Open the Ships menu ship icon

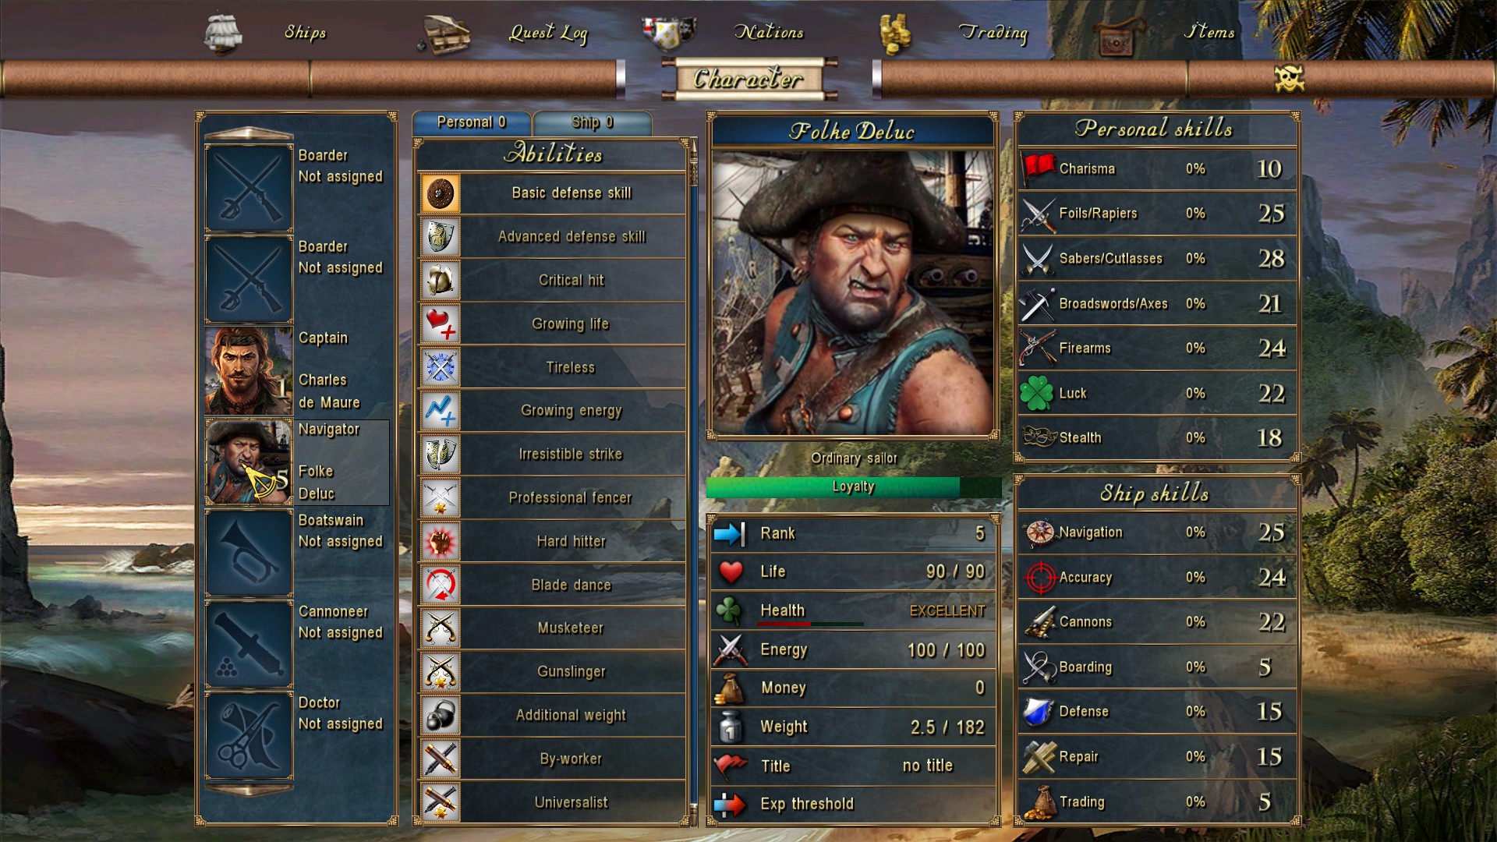pyautogui.click(x=222, y=34)
